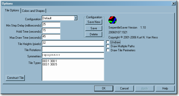Click the Configuration group box title
Viewport: 179px width, 96px height.
(94, 17)
